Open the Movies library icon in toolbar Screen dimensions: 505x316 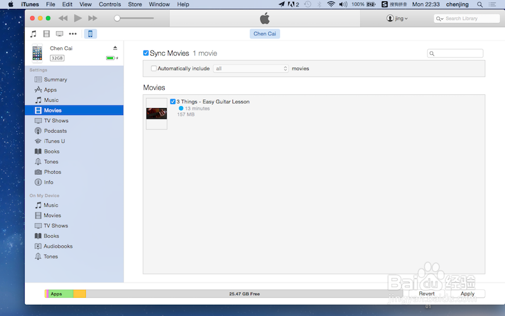click(x=46, y=34)
